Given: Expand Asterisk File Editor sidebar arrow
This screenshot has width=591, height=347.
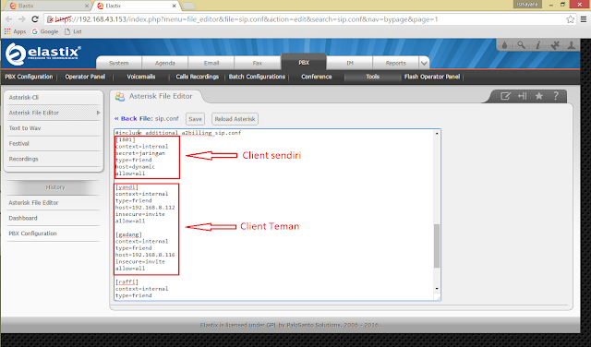Looking at the screenshot, I should pyautogui.click(x=98, y=113).
